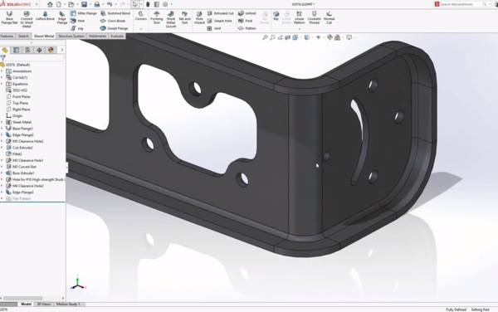Click the Undo icon

(x=110, y=4)
